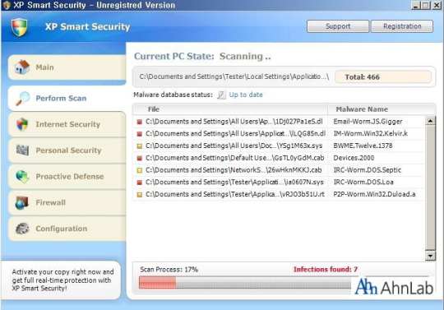Screen dimensions: 444x310
Task: Open Firewall via its globe icon
Action: (22, 202)
